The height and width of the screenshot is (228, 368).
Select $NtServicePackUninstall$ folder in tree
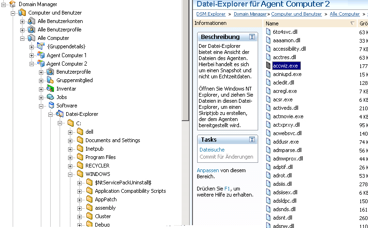(x=123, y=182)
